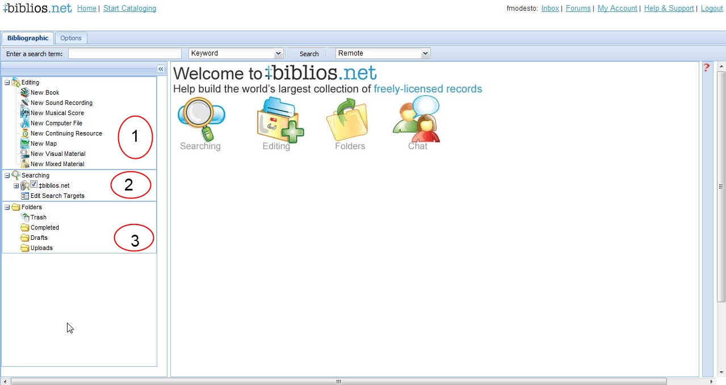Open the Chat icon on welcome page
This screenshot has width=726, height=385.
coord(417,119)
